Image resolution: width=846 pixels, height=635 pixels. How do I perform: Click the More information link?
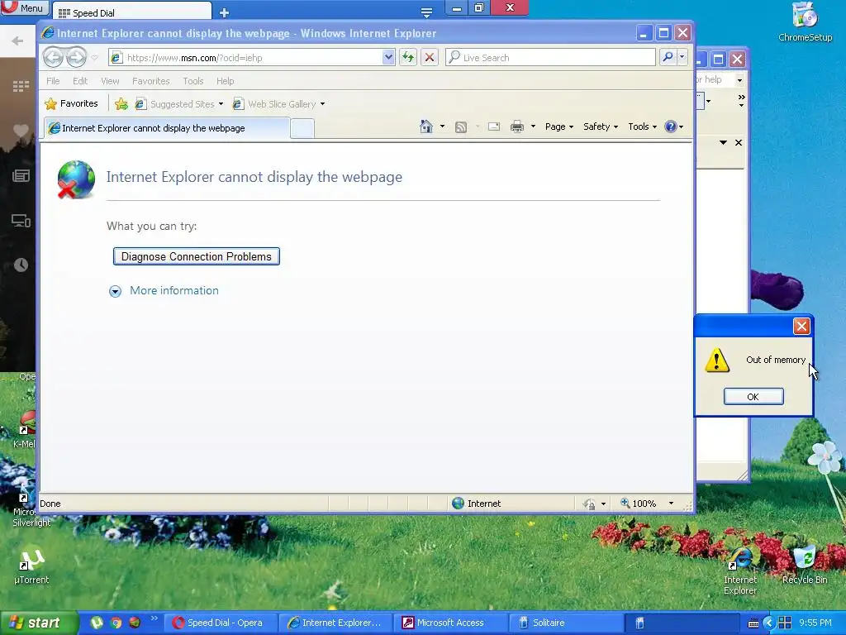point(174,290)
